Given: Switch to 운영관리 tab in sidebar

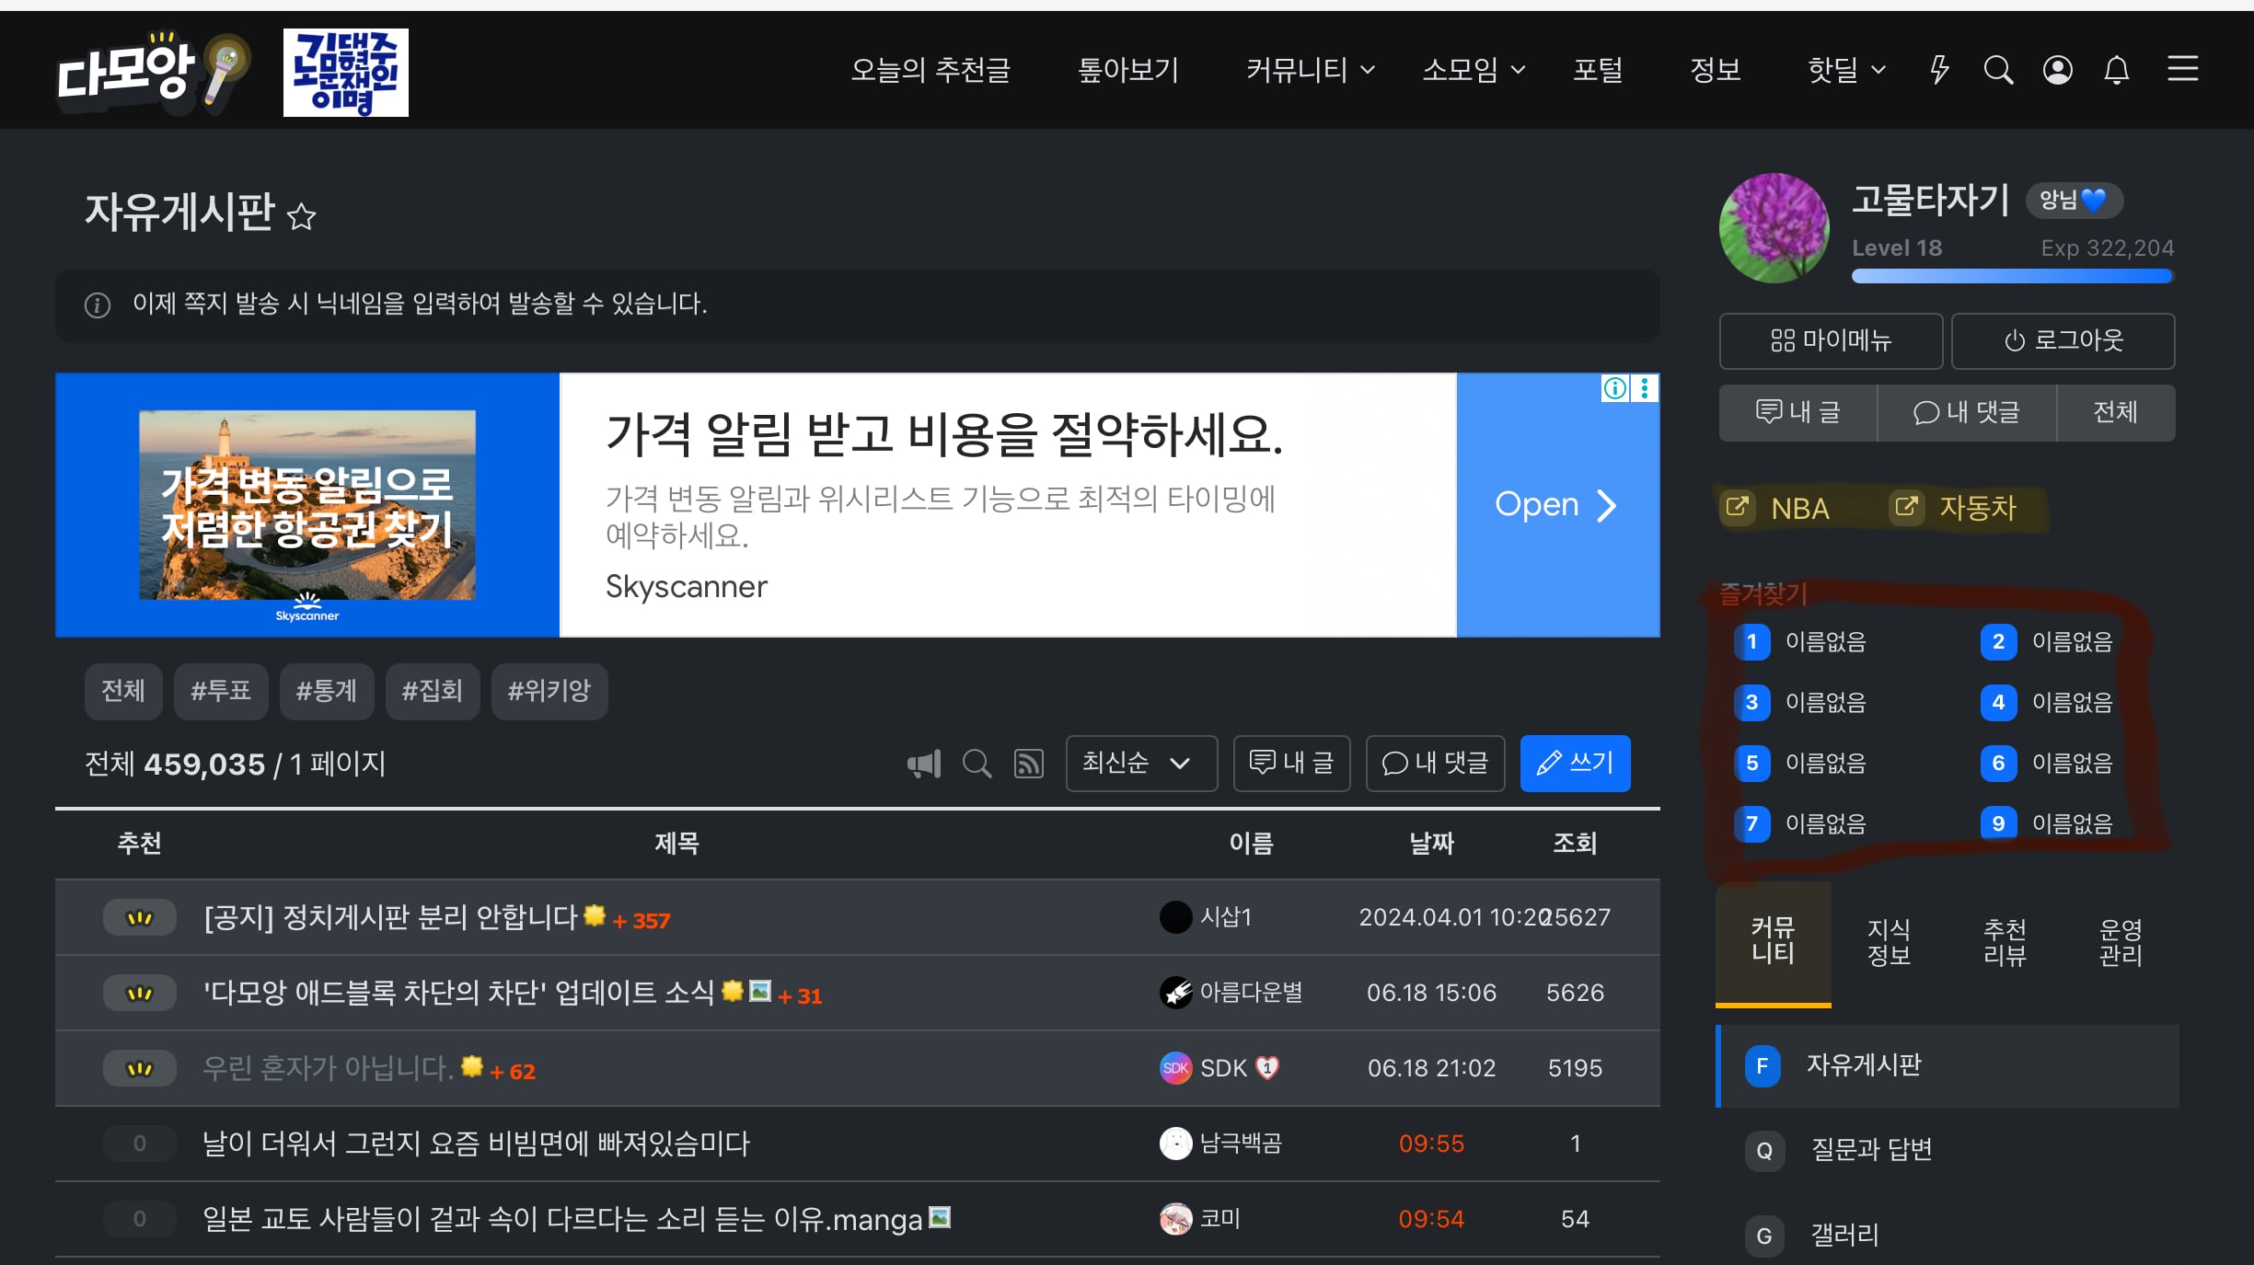Looking at the screenshot, I should point(2121,943).
